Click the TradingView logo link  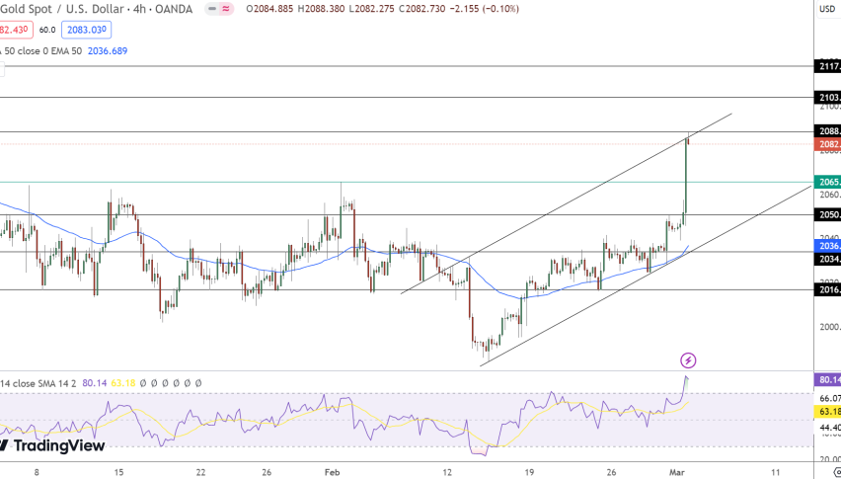(52, 445)
